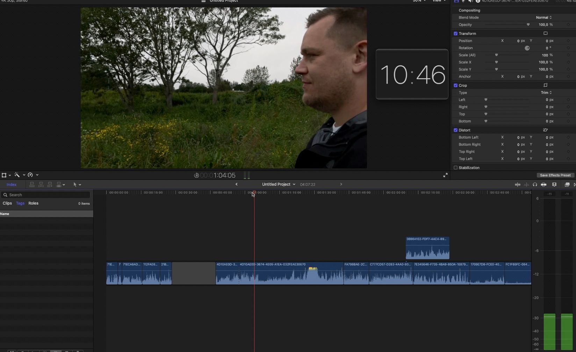
Task: Show Crop onscreen controls in inspector
Action: 546,85
